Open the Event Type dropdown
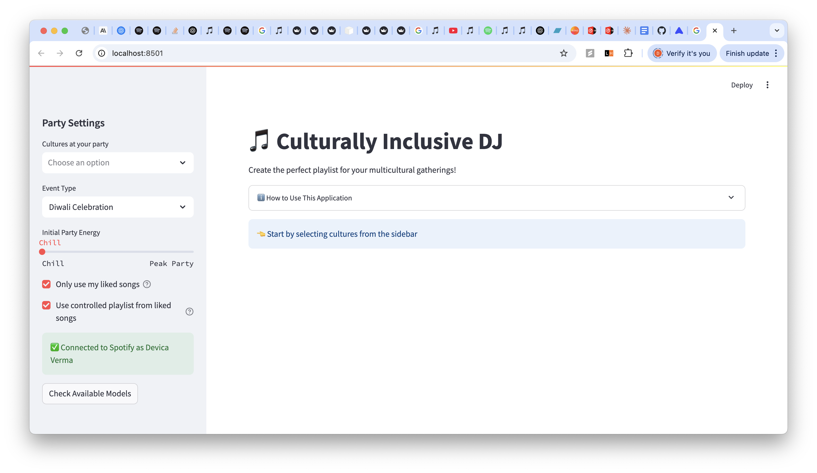Image resolution: width=817 pixels, height=473 pixels. pyautogui.click(x=118, y=207)
